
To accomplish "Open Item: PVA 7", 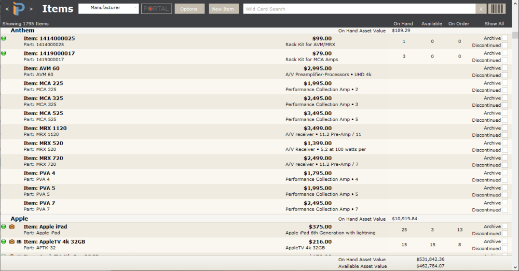I will (x=39, y=203).
